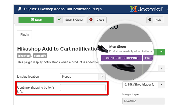Expand the HikaShop trigger ordering dropdown

(144, 85)
